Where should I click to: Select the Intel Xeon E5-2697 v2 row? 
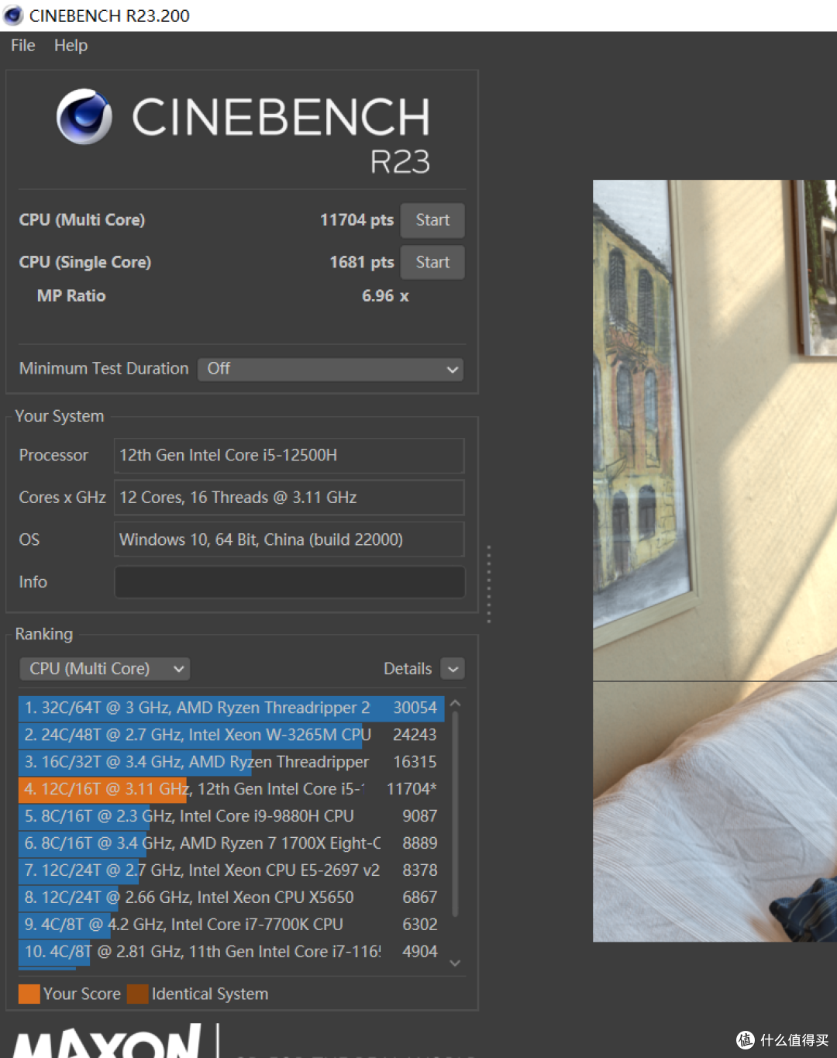(x=231, y=870)
